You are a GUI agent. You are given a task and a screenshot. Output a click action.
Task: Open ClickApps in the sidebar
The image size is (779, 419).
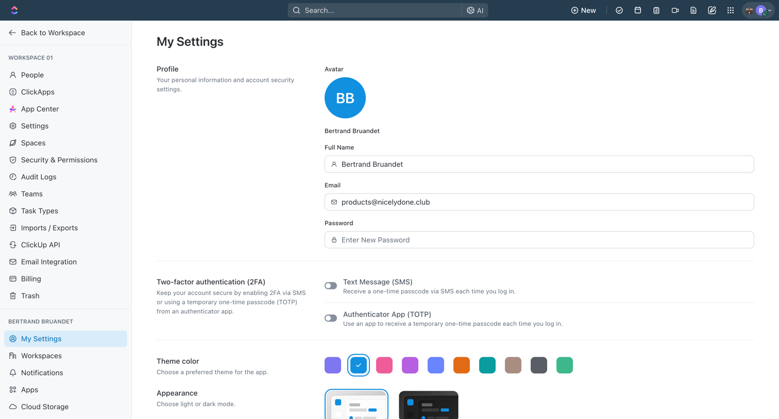[65, 92]
